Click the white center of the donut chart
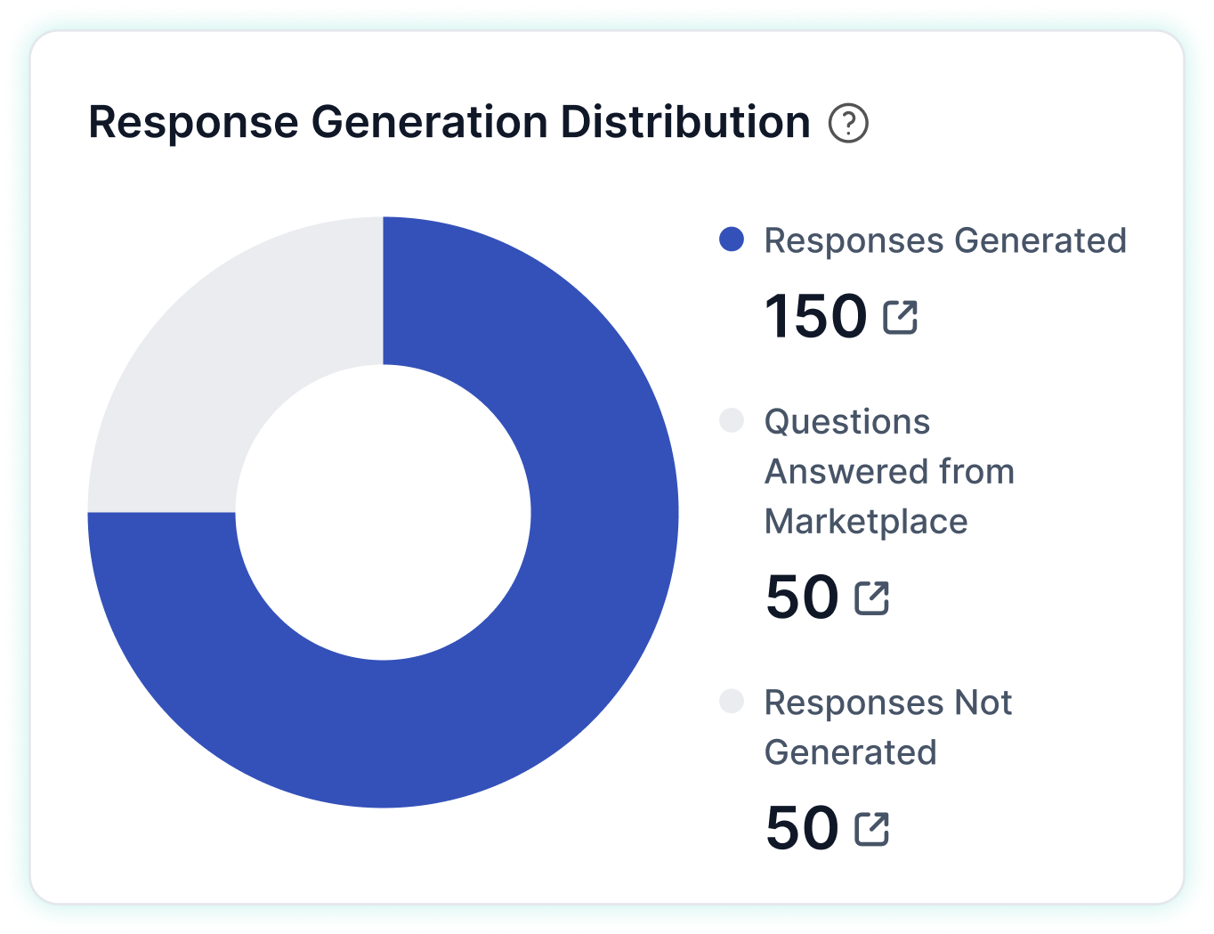Viewport: 1214px width, 934px height. [383, 512]
